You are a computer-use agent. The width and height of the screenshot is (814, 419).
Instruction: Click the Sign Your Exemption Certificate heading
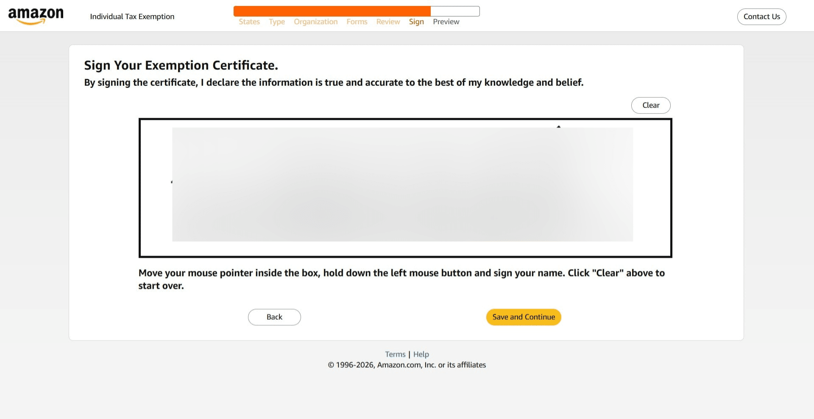181,65
